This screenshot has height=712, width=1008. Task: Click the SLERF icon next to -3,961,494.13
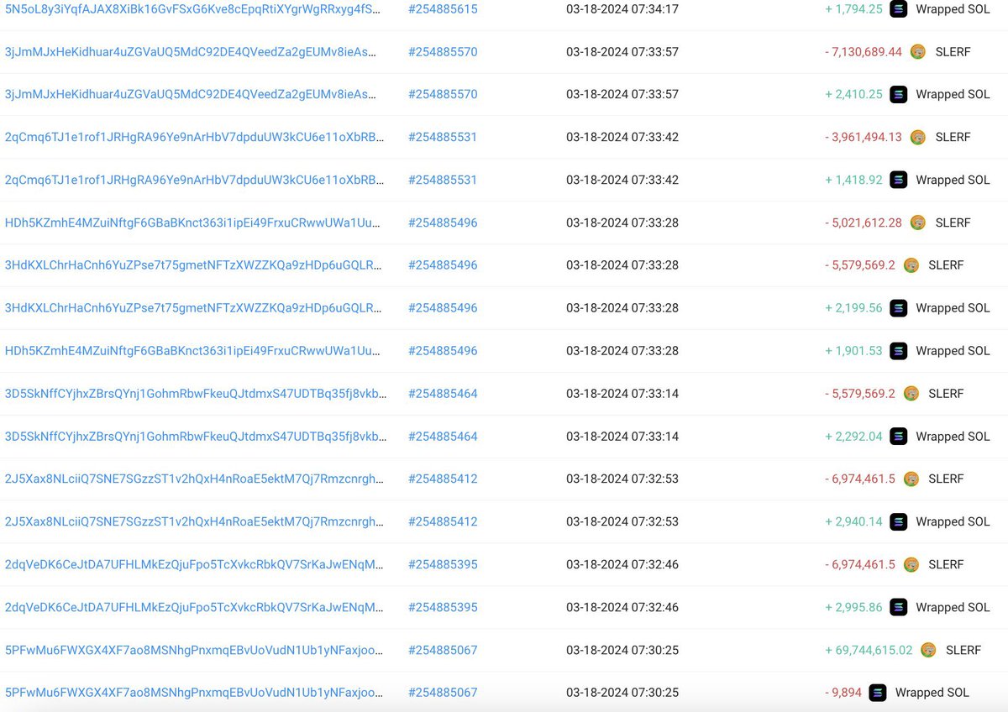click(917, 137)
